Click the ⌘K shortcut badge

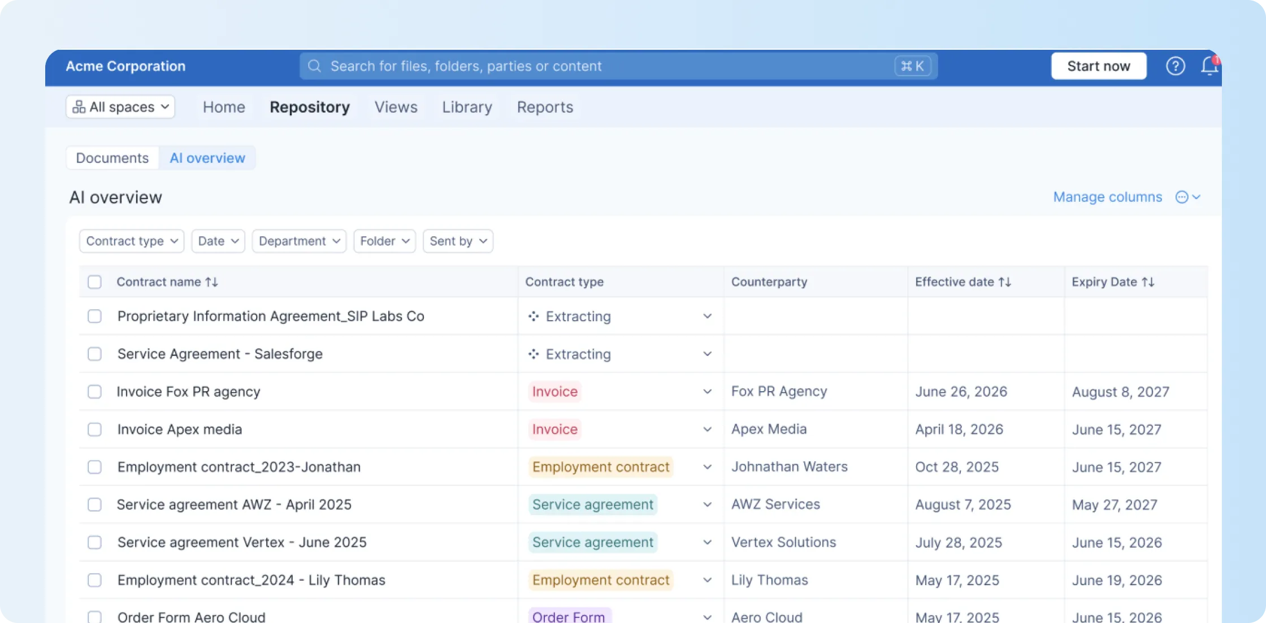(913, 66)
